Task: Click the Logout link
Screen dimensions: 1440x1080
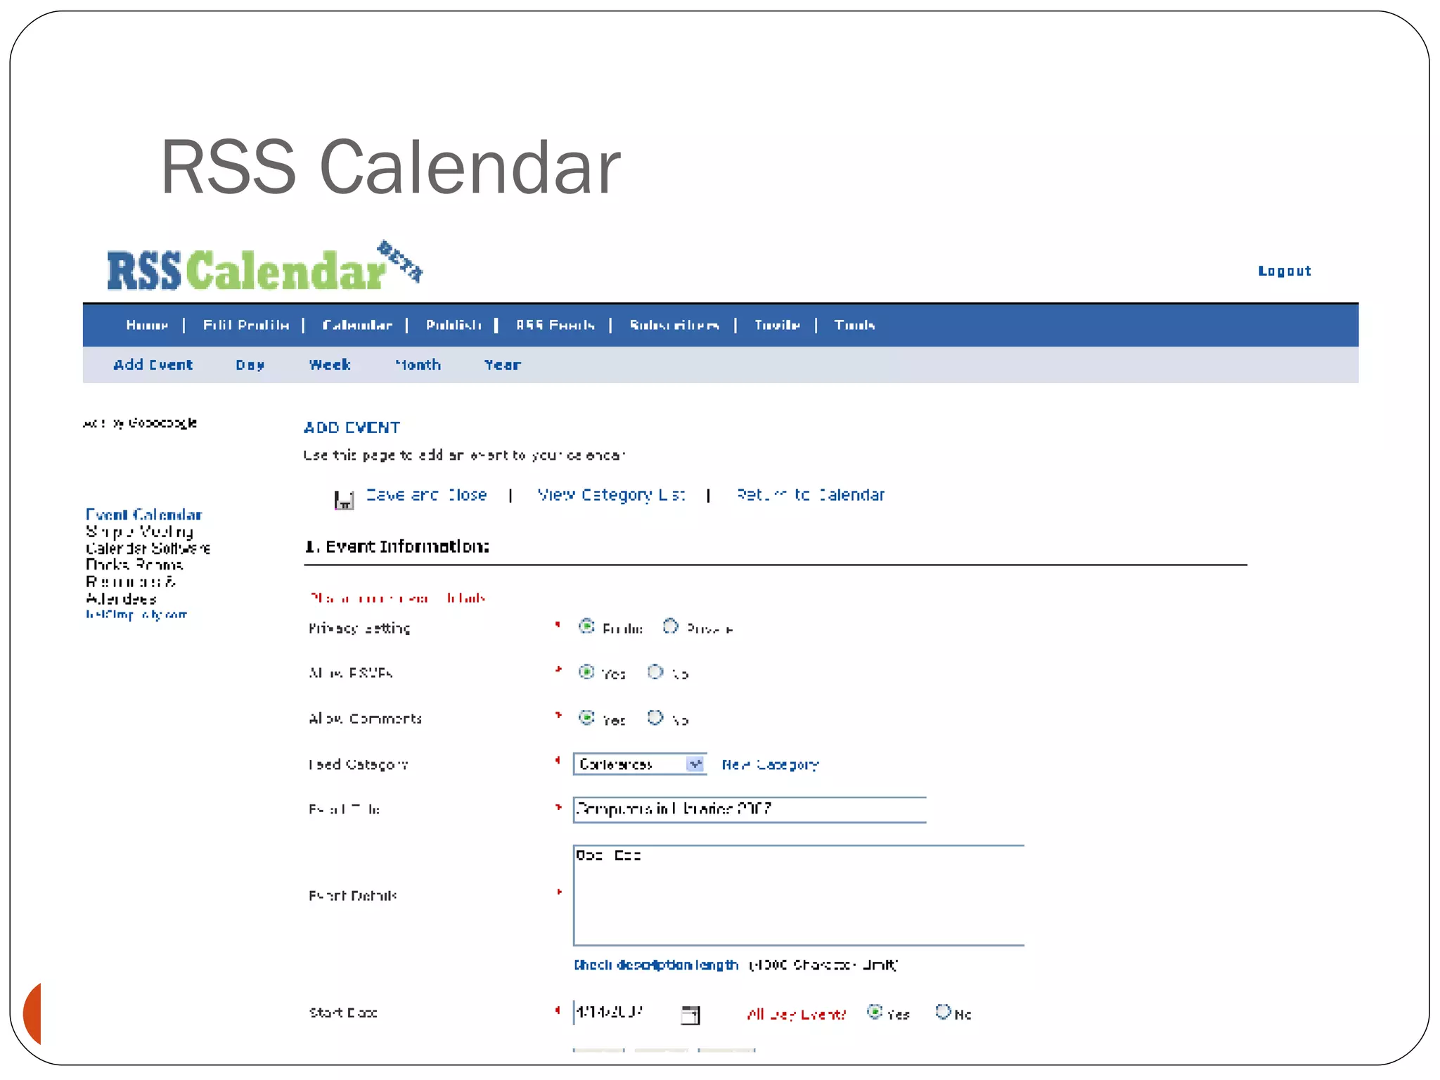Action: pos(1285,271)
